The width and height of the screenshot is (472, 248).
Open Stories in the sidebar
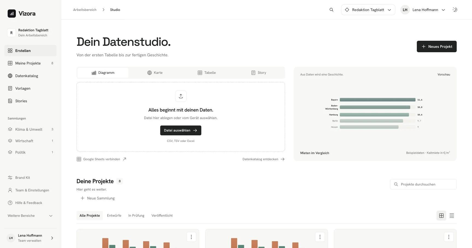click(30, 101)
